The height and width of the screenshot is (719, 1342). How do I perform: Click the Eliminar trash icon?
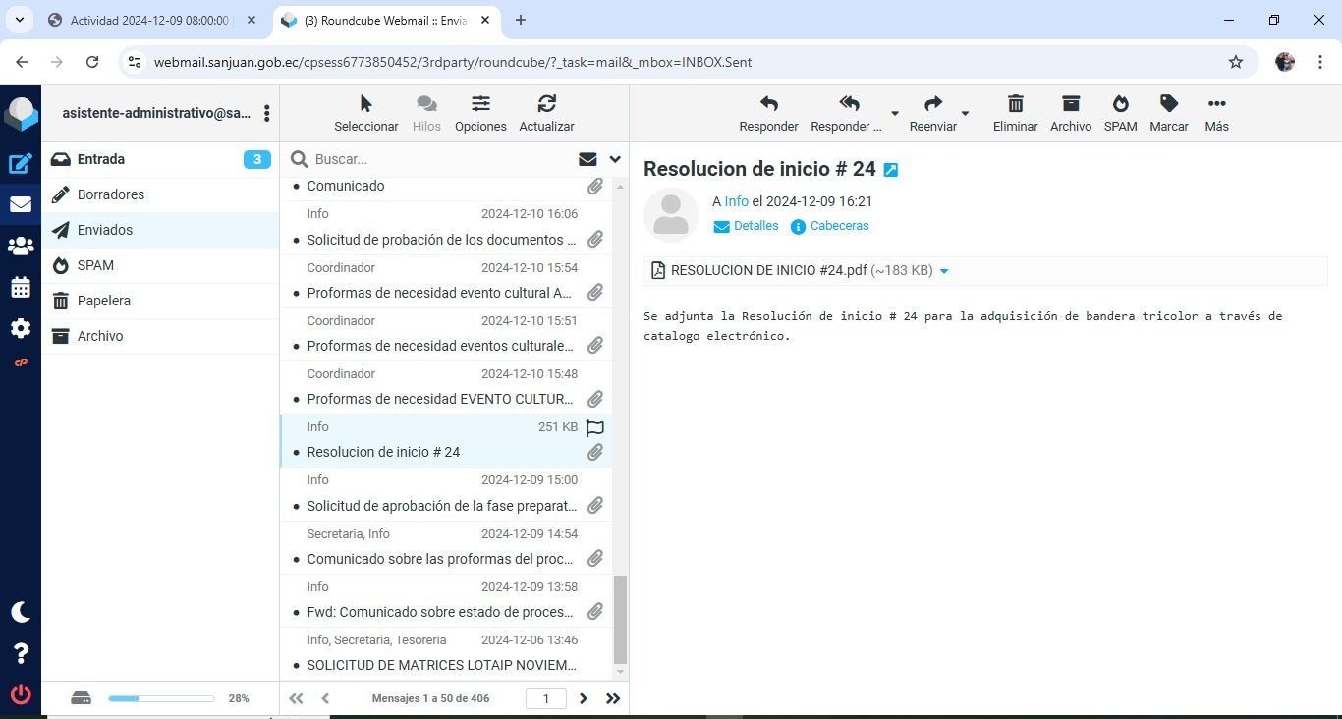(x=1015, y=104)
